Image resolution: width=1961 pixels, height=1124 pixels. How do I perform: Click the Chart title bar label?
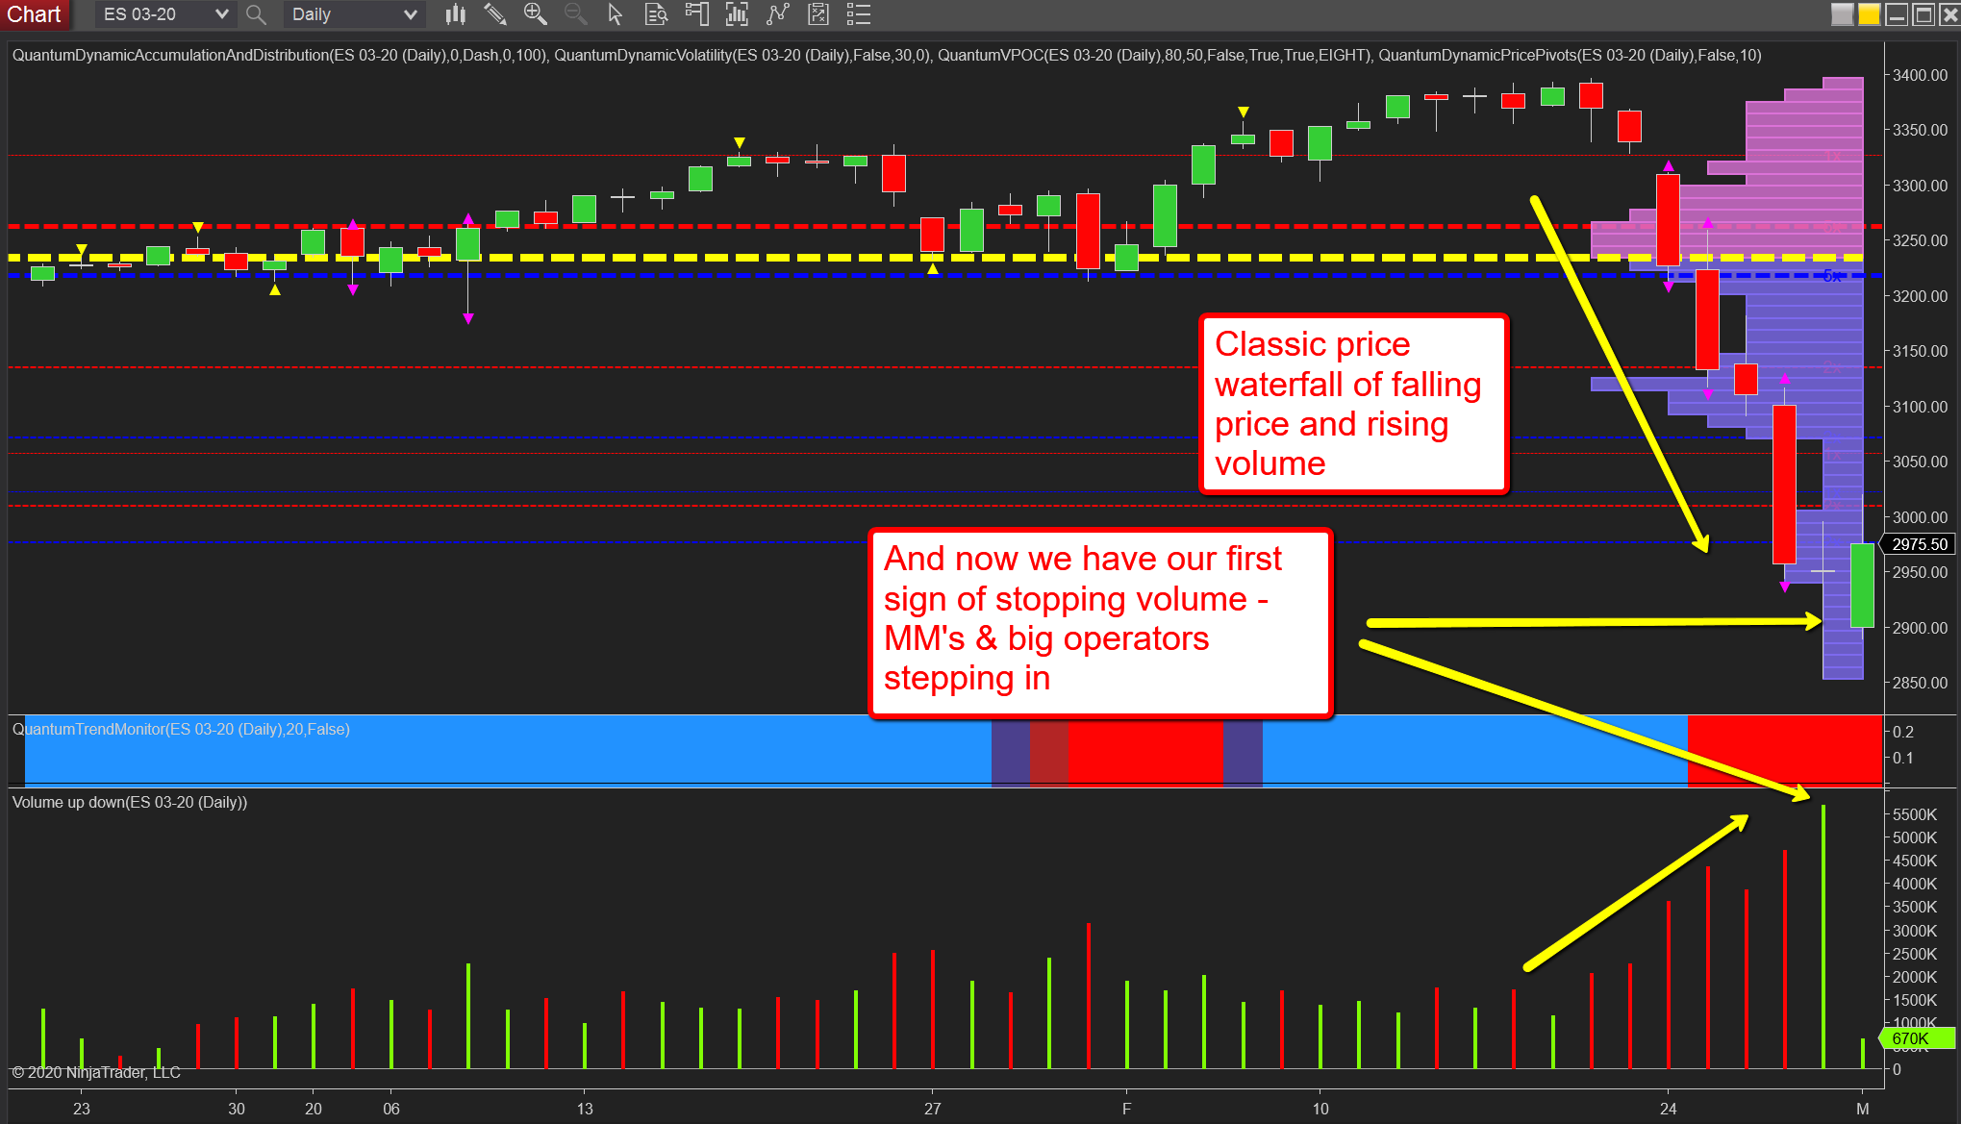click(37, 14)
